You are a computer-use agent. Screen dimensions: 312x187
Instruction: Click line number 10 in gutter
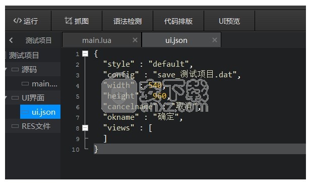point(76,150)
